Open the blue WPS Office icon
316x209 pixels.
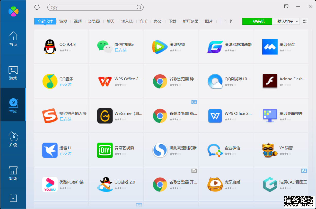click(215, 116)
